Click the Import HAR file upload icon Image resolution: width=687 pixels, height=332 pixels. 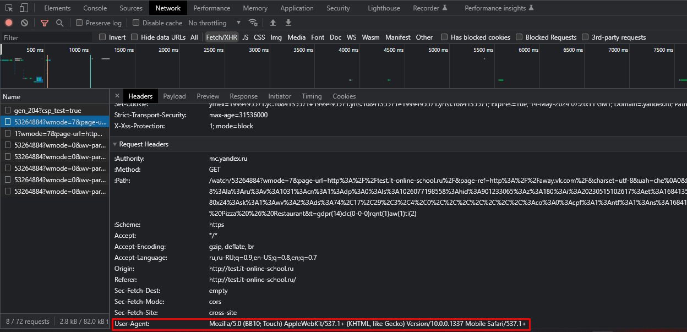(x=272, y=23)
